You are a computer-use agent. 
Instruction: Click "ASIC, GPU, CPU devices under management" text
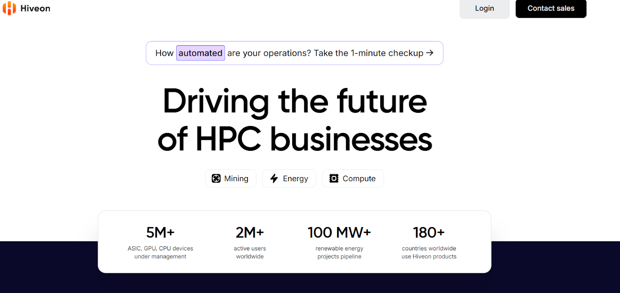point(160,252)
